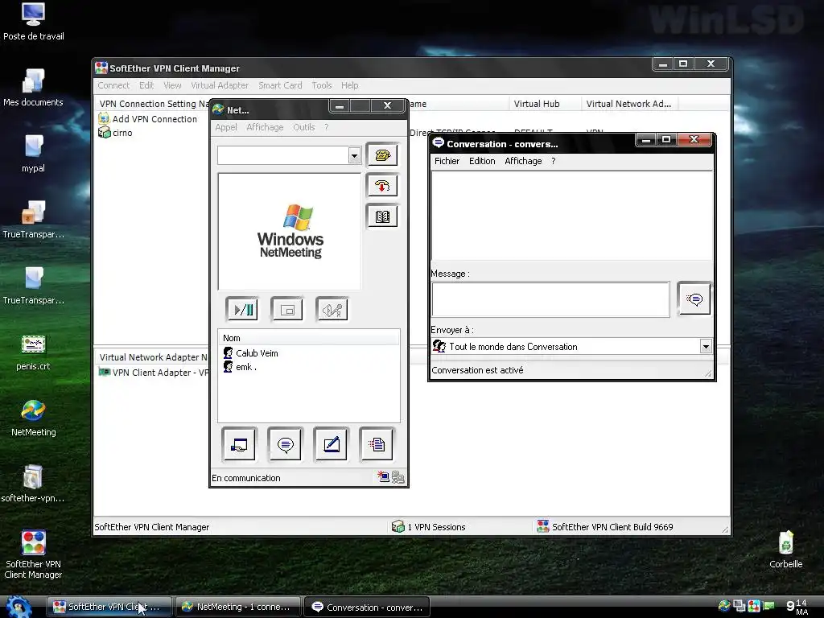
Task: Select the cirno VPN connection
Action: 115,133
